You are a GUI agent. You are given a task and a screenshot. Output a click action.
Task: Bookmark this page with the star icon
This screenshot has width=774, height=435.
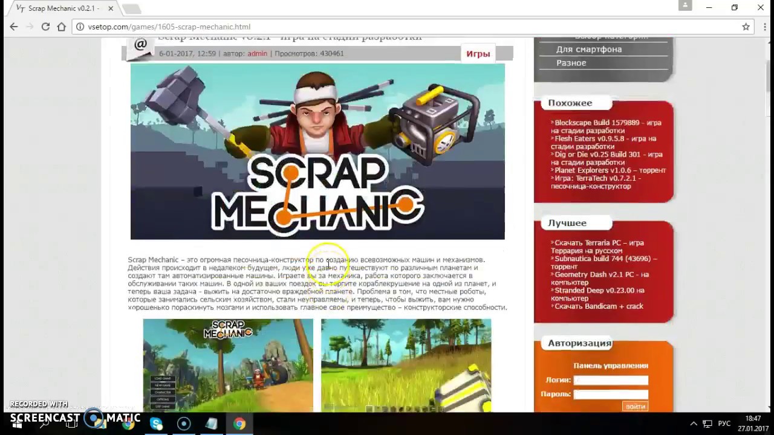[x=746, y=27]
